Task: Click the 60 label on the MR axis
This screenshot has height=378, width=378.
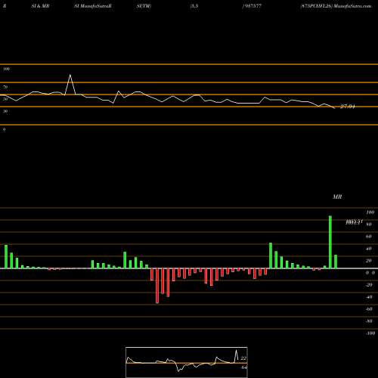Action: (x=369, y=237)
